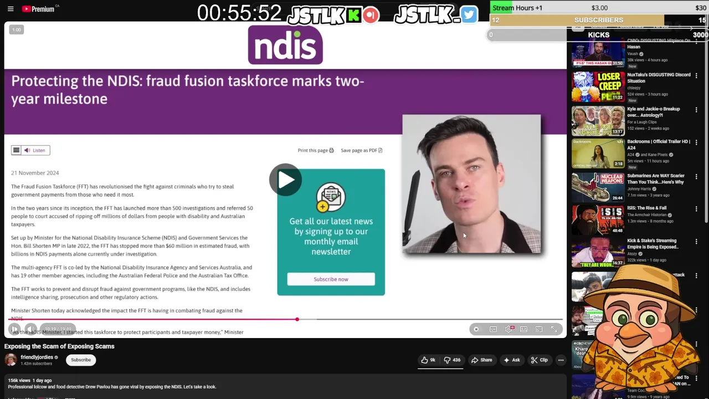Like the video with thumbs up 9k
The image size is (709, 399).
pos(428,360)
